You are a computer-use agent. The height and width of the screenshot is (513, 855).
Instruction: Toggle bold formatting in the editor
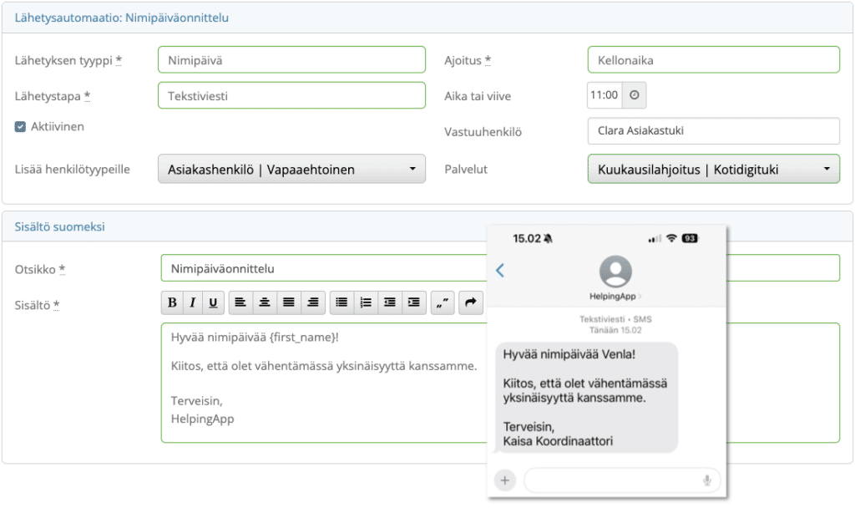172,302
